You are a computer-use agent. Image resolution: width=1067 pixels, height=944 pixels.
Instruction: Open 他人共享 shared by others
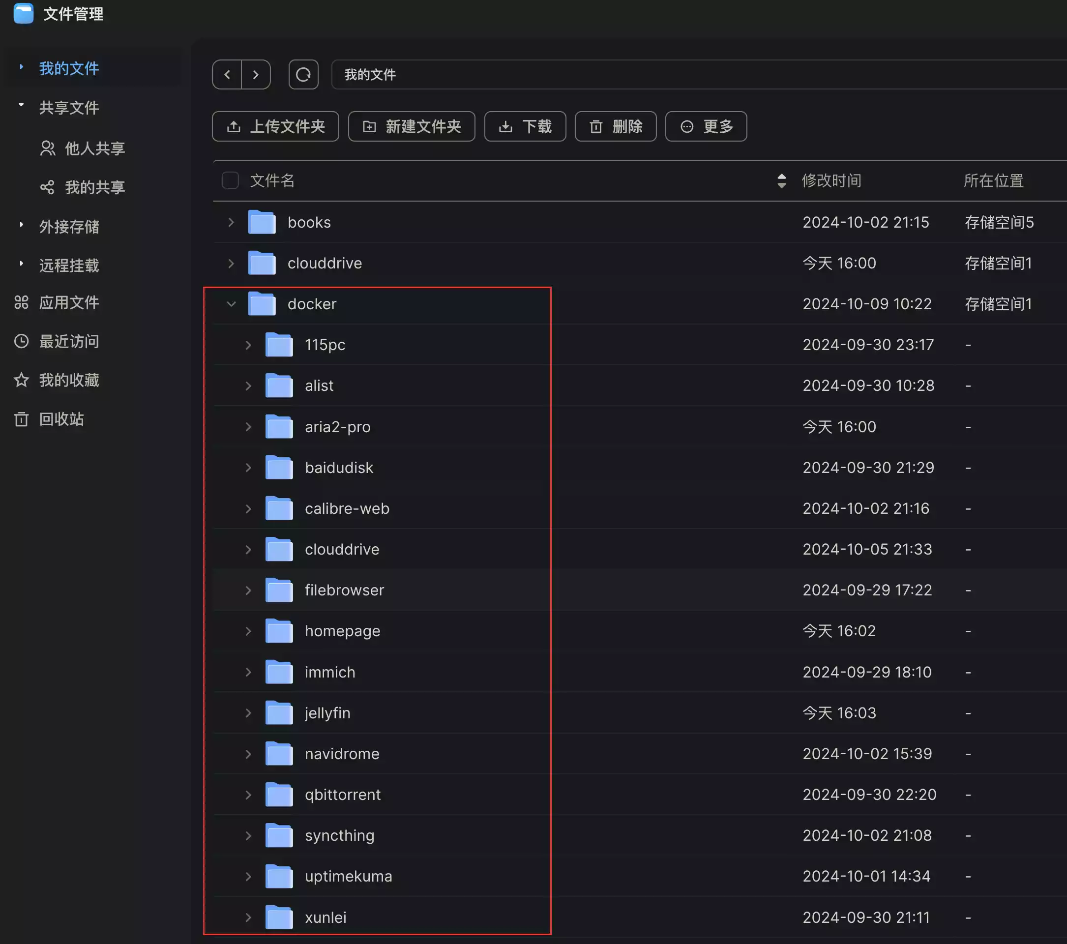[94, 148]
